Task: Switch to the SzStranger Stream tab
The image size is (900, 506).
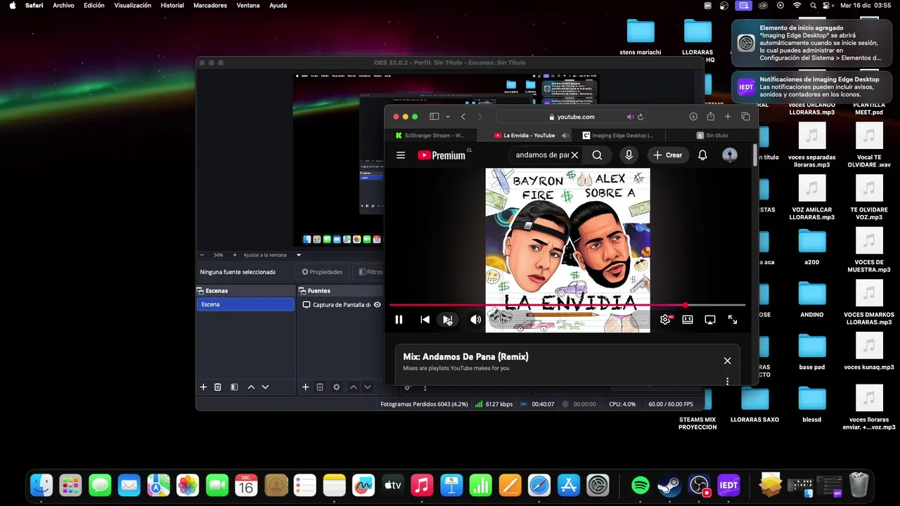Action: (x=430, y=136)
